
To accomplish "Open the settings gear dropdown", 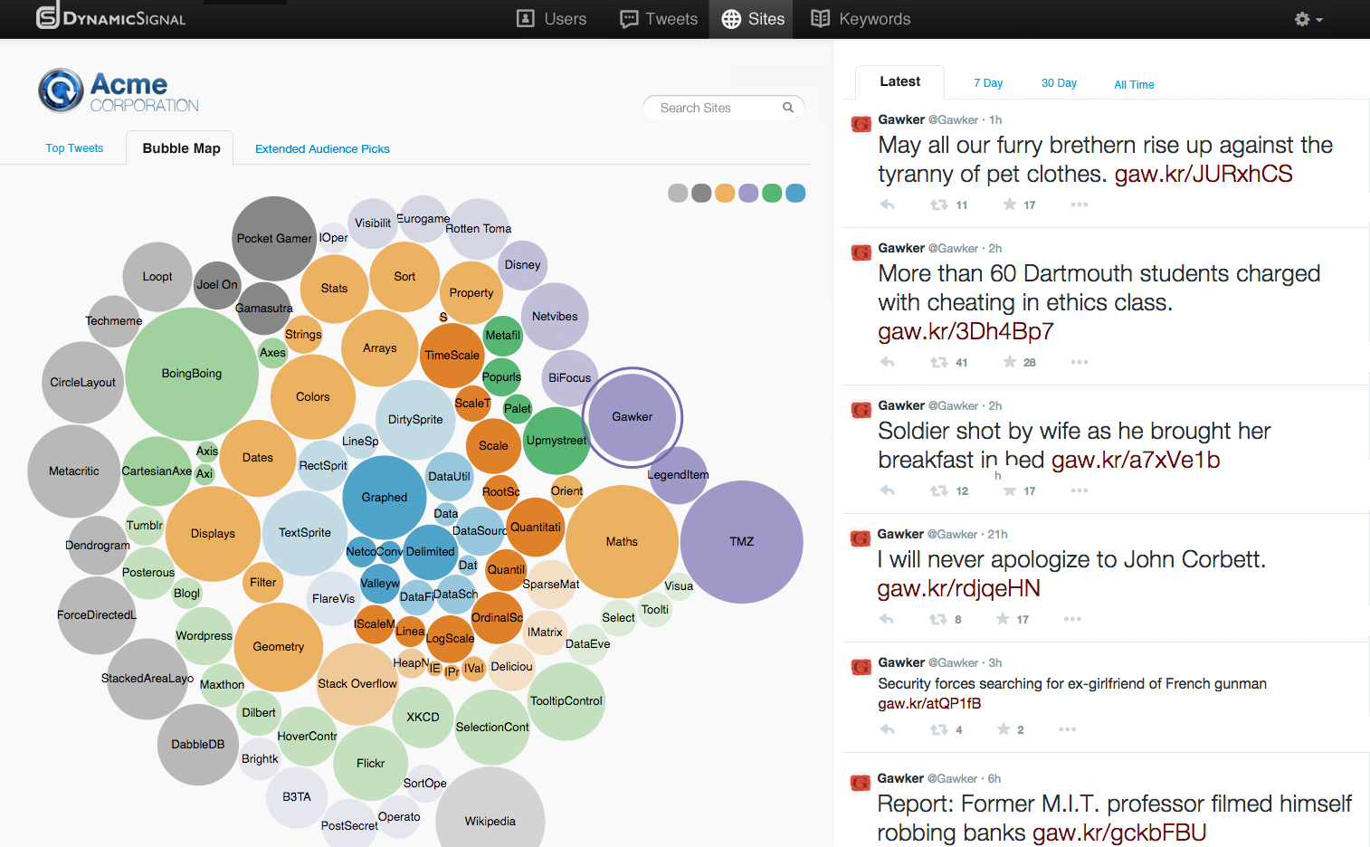I will click(1308, 19).
